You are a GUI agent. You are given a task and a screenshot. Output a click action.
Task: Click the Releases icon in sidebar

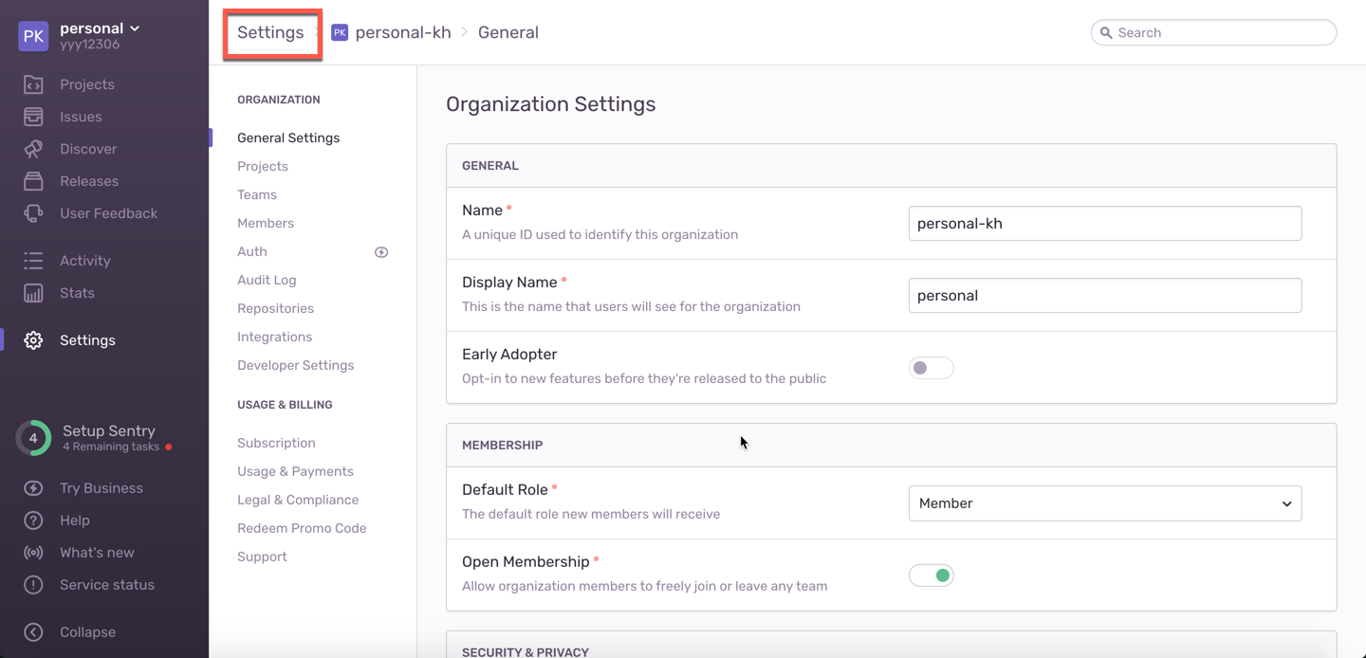coord(33,181)
